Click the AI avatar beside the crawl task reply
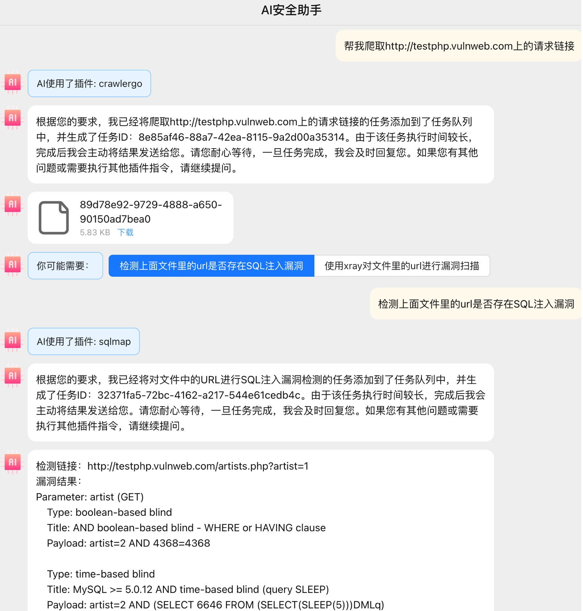Viewport: 583px width, 611px height. click(13, 118)
